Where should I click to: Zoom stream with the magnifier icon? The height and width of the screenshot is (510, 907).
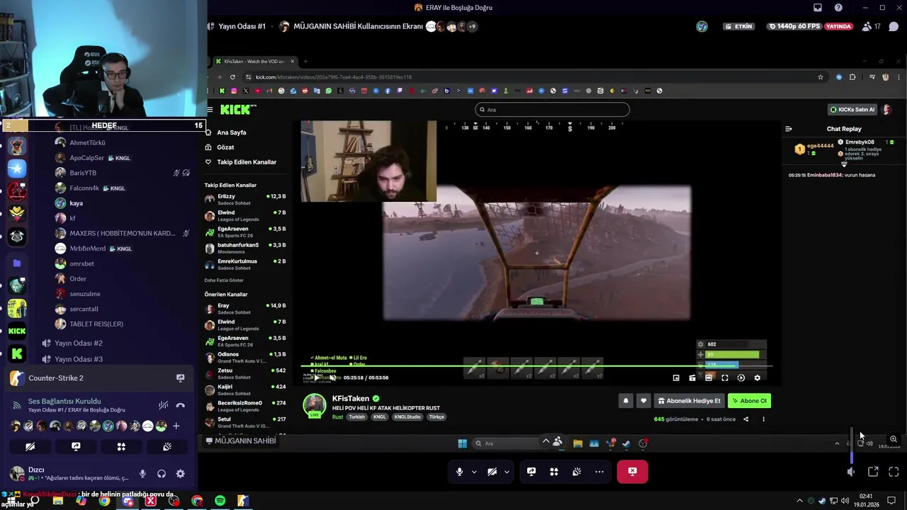tap(894, 439)
